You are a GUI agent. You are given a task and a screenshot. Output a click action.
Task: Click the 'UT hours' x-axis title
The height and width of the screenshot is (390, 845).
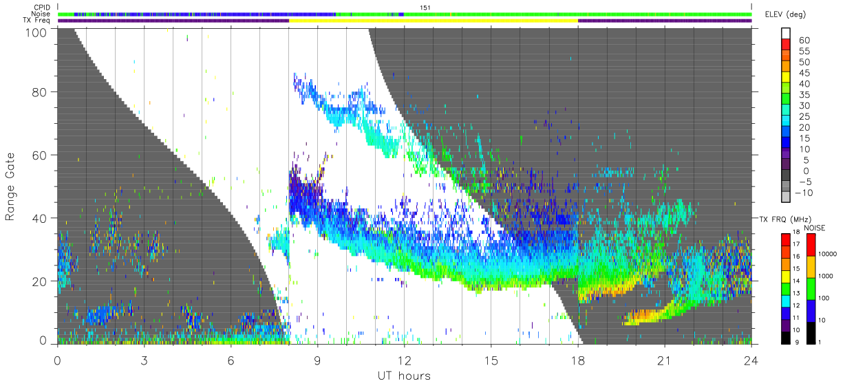404,376
